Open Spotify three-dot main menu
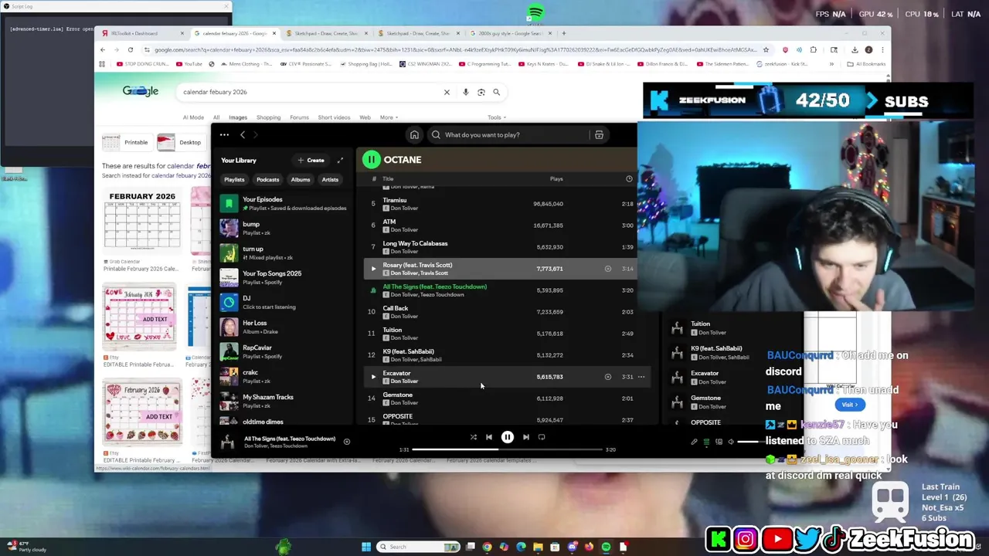This screenshot has width=989, height=556. pyautogui.click(x=224, y=135)
